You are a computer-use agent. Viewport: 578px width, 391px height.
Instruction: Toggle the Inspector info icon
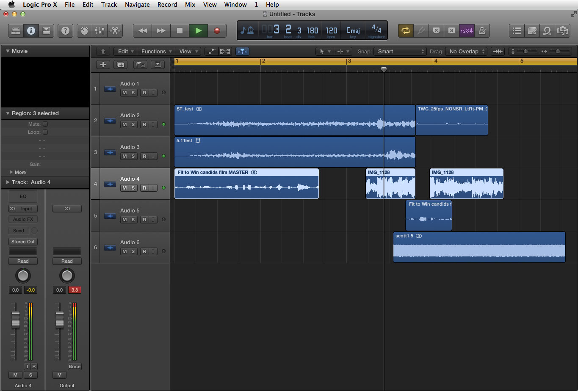[31, 30]
